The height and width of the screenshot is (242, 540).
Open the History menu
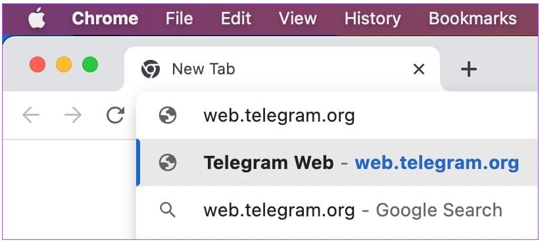[373, 18]
